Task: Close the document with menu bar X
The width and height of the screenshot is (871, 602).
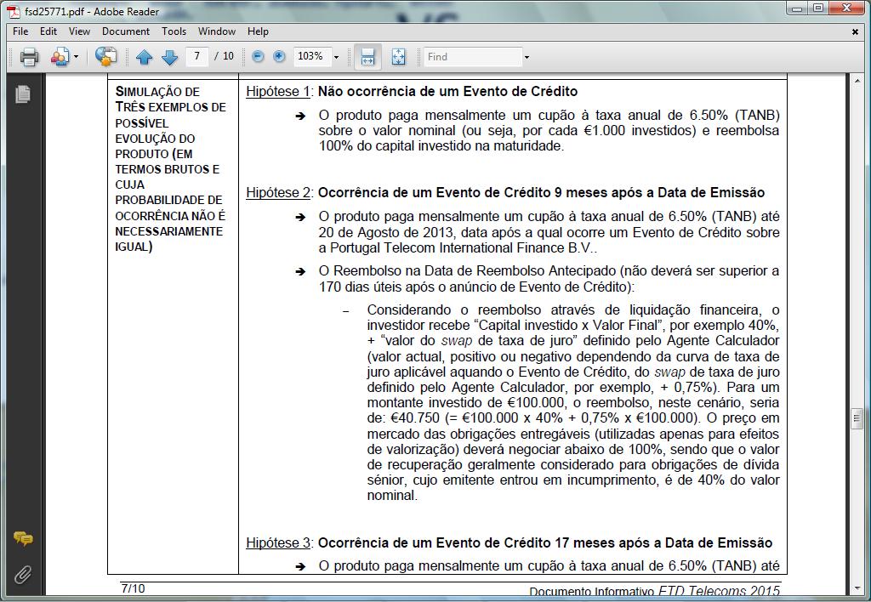Action: pos(856,31)
